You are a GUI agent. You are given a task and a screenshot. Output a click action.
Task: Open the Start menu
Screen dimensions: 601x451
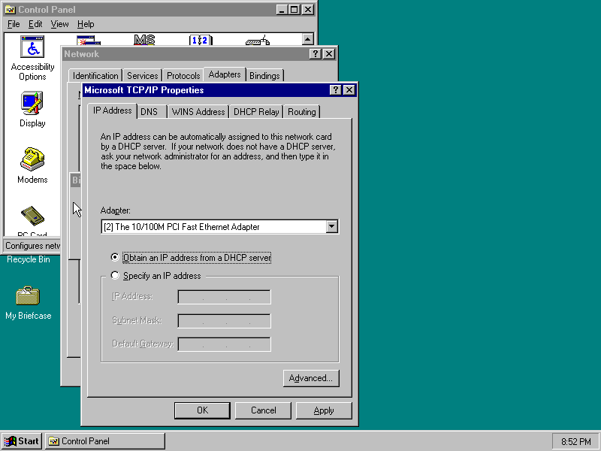tap(23, 441)
